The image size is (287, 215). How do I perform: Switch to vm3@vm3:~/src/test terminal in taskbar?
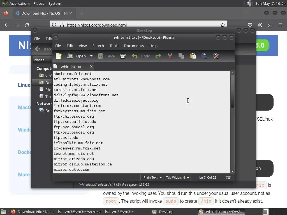click(80, 212)
